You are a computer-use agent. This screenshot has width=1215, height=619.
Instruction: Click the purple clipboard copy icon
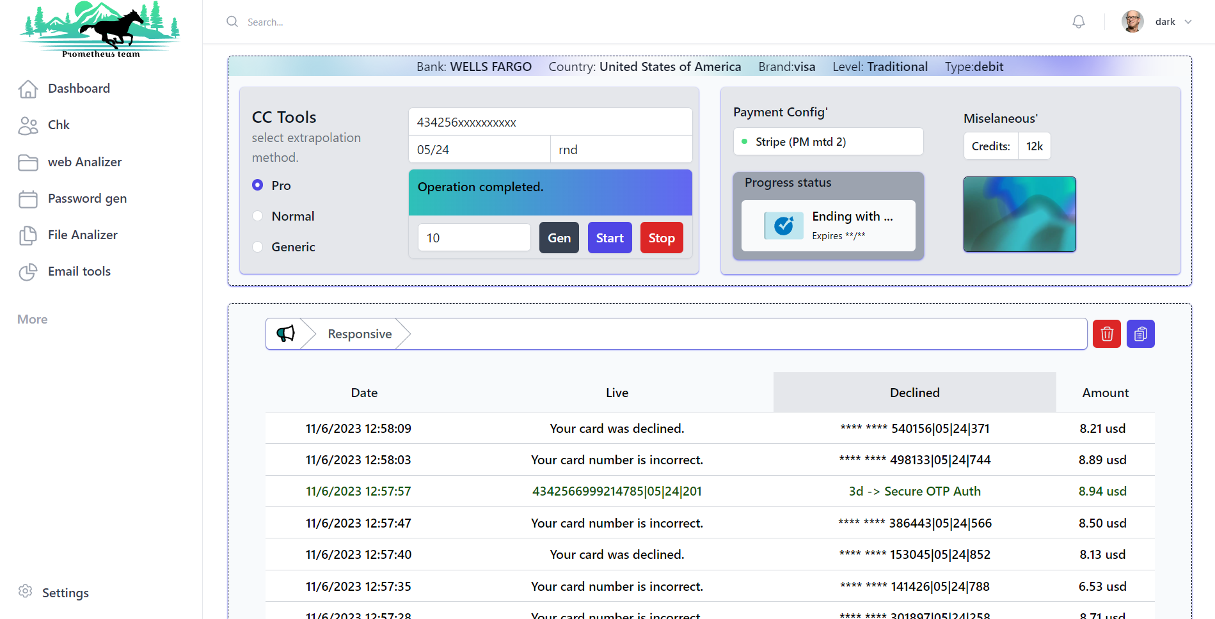[1140, 334]
